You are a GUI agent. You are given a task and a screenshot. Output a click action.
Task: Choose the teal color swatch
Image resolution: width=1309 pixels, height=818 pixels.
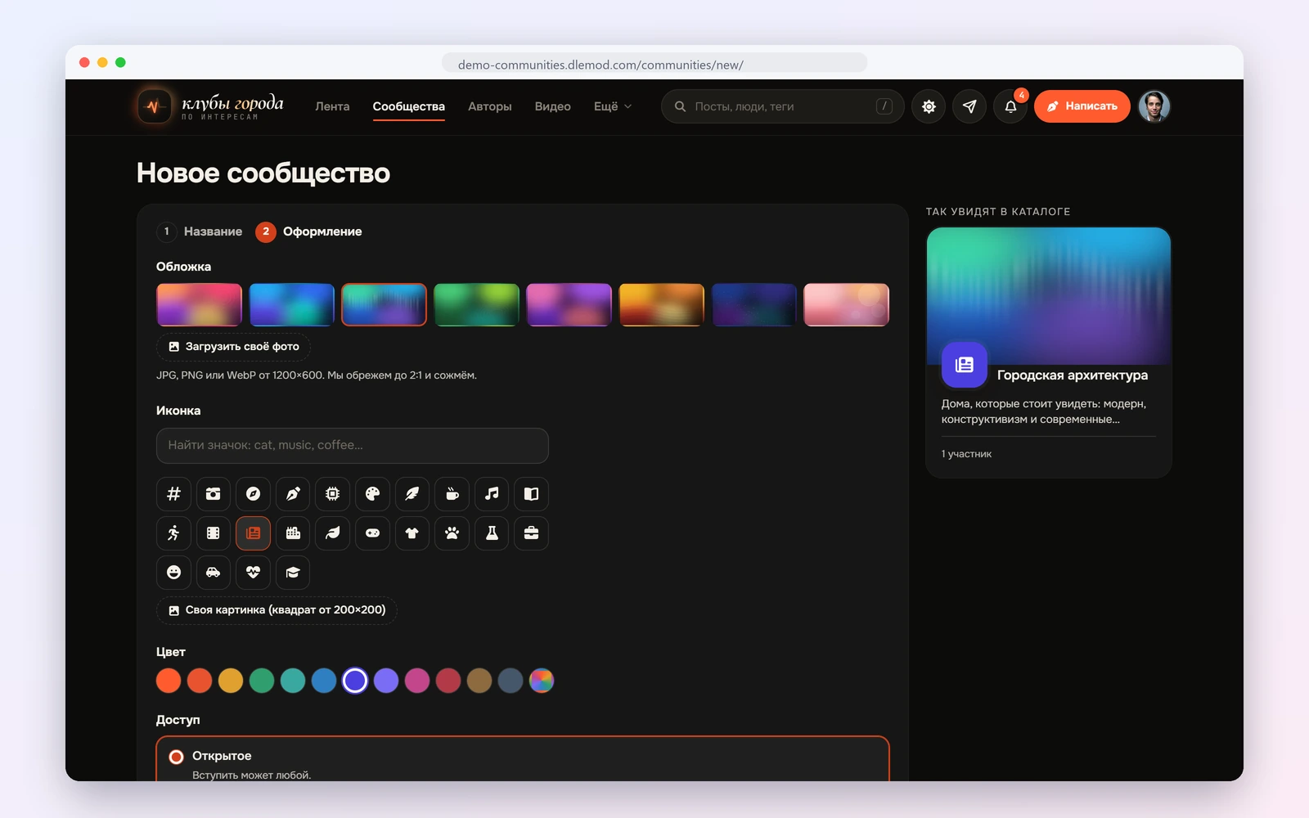click(293, 681)
